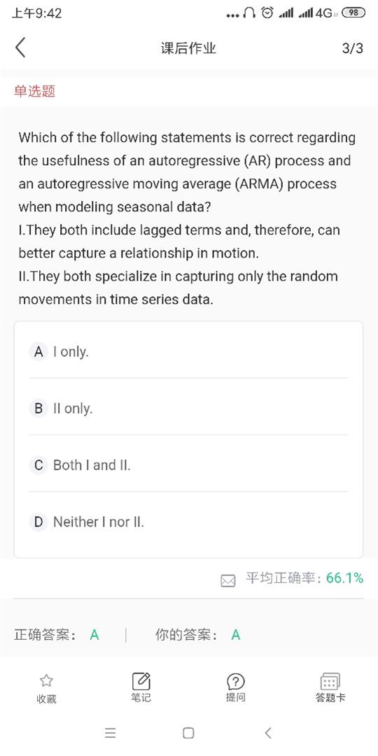Tap Android home square button
Screen dimensions: 378x756
pos(188,734)
